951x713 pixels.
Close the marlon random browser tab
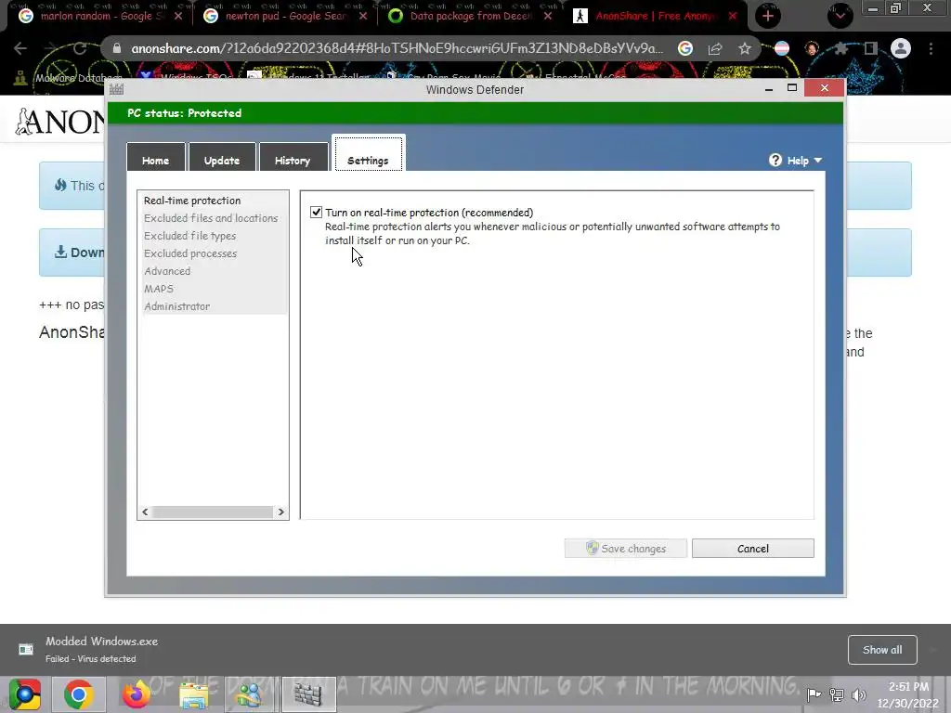point(177,17)
